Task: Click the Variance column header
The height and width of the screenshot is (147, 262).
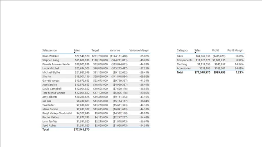Action: tap(115, 50)
